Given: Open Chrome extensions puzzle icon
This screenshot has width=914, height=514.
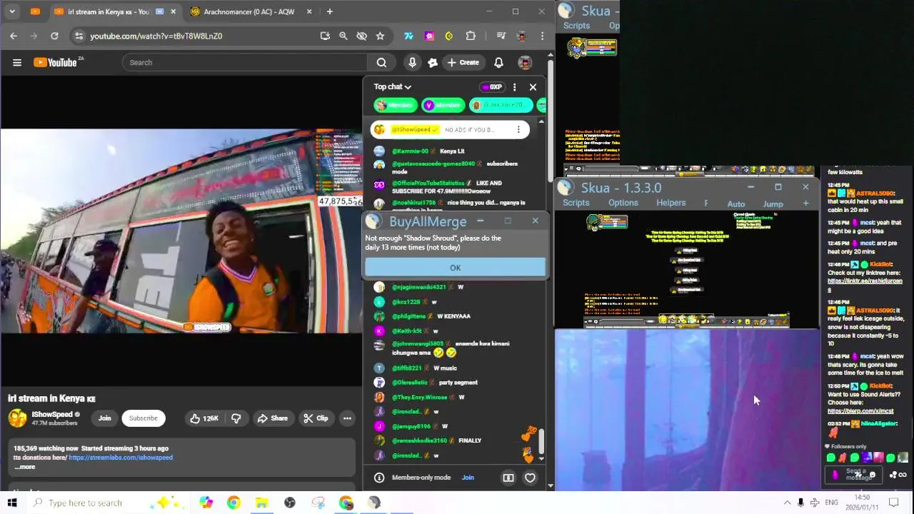Looking at the screenshot, I should pos(471,36).
